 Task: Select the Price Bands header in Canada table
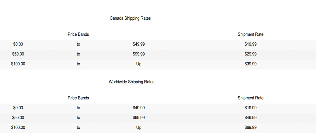pos(78,34)
